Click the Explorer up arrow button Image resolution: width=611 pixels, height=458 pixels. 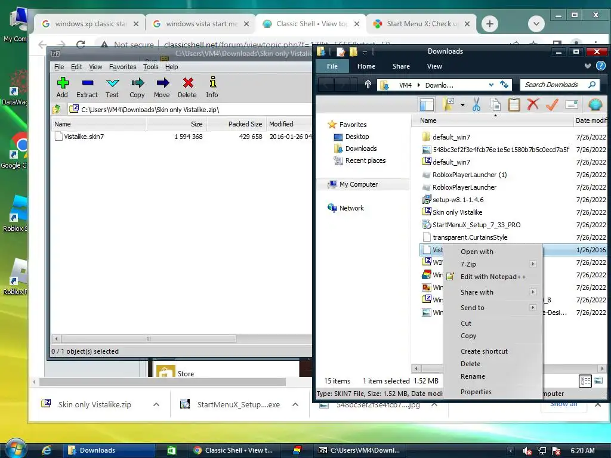368,84
